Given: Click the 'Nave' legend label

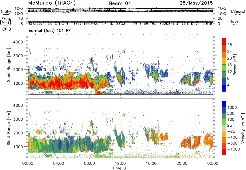Looking at the screenshot, I should click(234, 21).
